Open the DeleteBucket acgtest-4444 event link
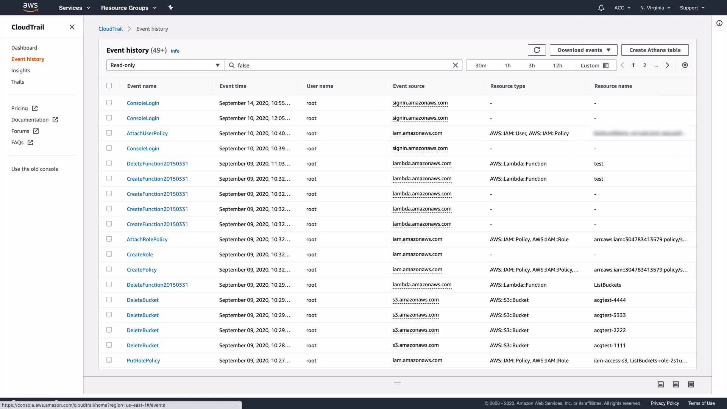Screen dimensions: 727x409 pos(142,300)
